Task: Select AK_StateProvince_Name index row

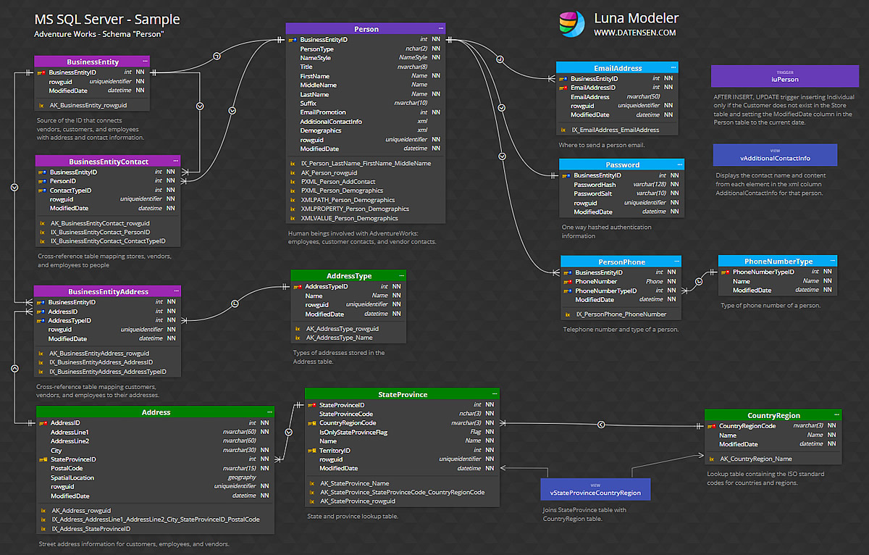Action: click(402, 483)
